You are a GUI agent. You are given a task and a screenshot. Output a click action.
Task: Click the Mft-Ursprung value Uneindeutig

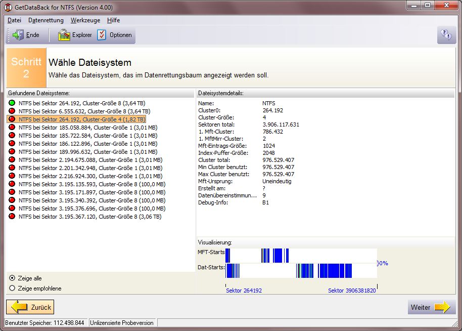coord(277,181)
